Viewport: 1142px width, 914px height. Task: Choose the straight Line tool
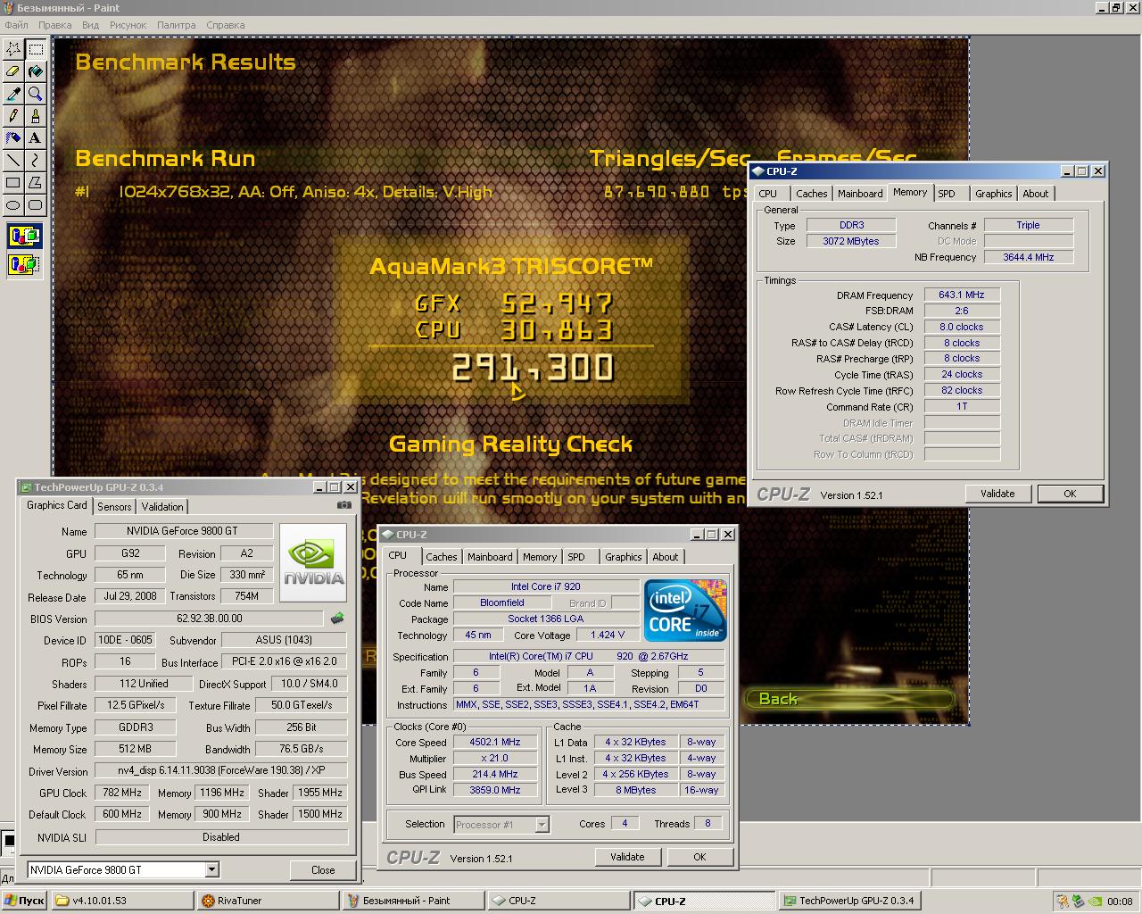(13, 161)
